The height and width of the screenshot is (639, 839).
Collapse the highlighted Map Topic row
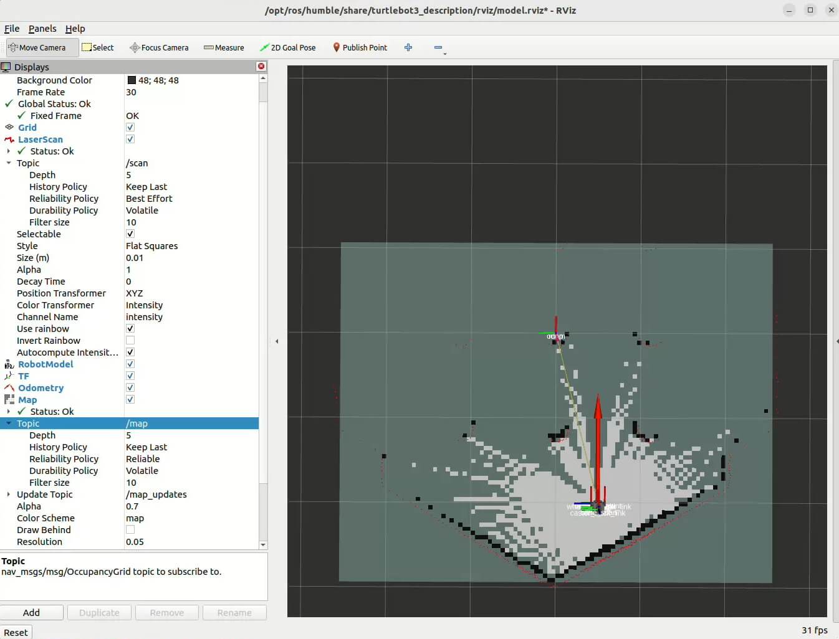pyautogui.click(x=8, y=424)
